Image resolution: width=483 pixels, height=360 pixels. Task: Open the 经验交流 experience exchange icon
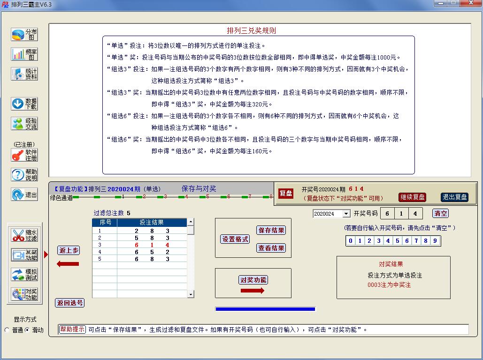24,124
